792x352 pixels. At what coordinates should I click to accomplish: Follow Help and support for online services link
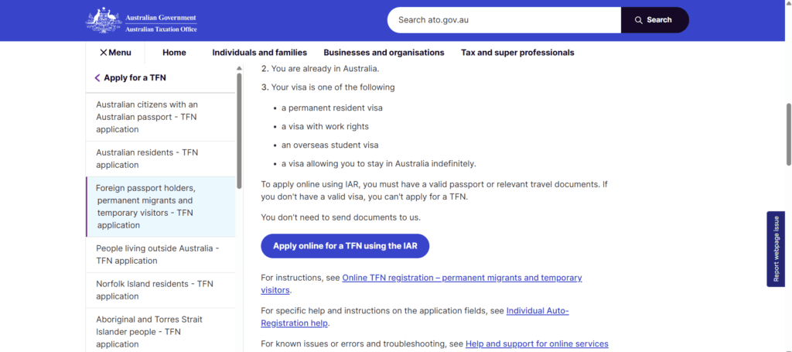537,344
